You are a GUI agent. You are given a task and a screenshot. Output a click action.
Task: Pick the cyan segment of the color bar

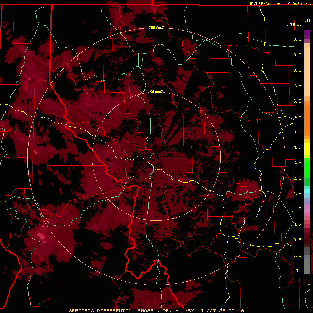[307, 191]
